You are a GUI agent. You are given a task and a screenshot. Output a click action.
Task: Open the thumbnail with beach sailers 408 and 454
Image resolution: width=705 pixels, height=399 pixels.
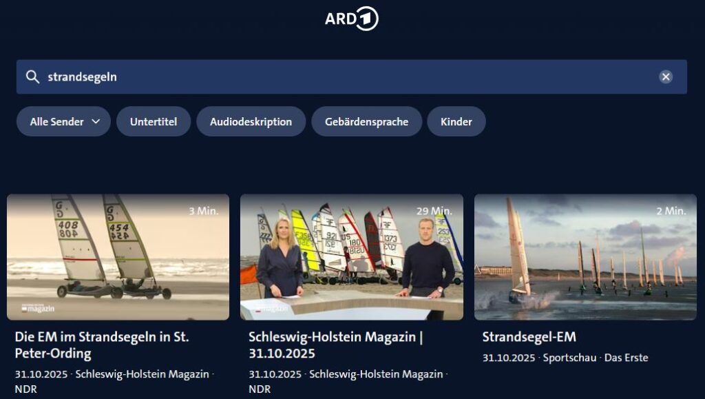click(x=118, y=257)
